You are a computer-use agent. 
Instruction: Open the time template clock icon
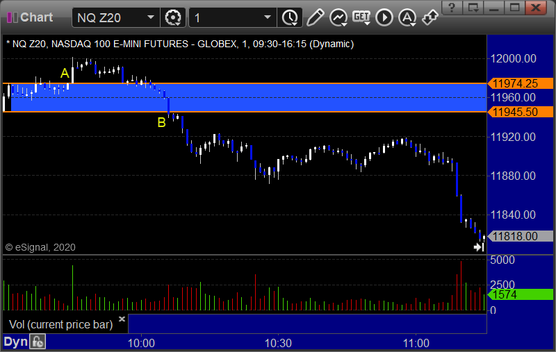click(x=290, y=17)
